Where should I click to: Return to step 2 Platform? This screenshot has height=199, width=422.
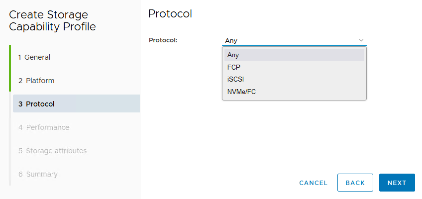pyautogui.click(x=36, y=81)
